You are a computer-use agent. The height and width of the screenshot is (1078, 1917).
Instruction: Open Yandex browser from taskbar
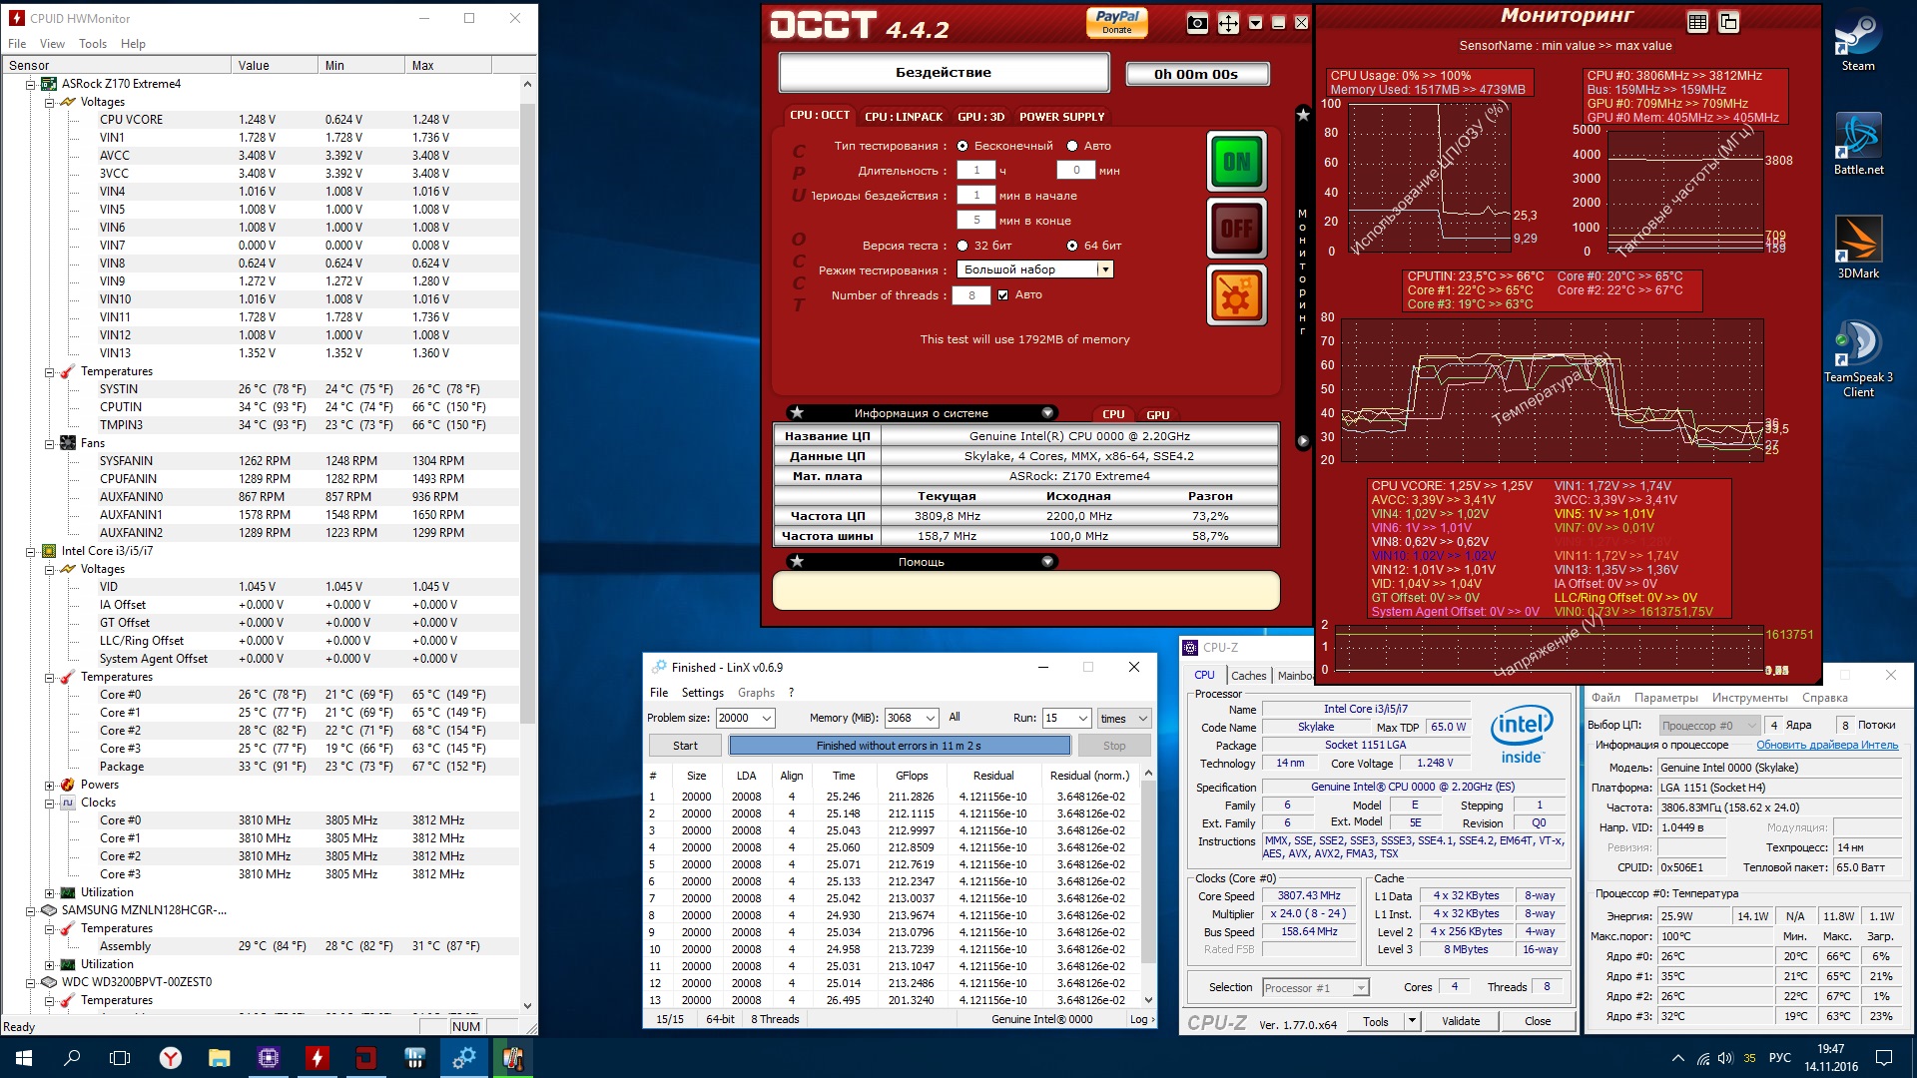click(x=171, y=1058)
